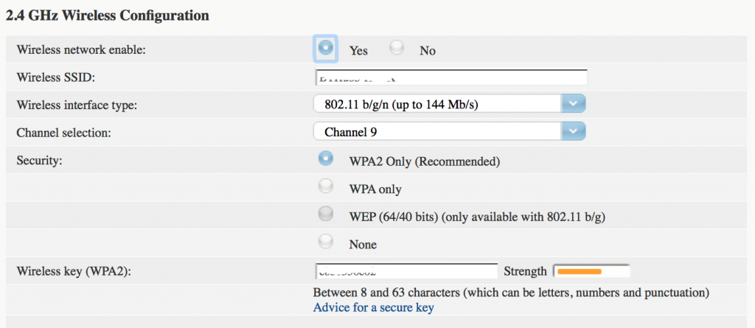Open the Channel 9 selection dropdown

(x=438, y=132)
